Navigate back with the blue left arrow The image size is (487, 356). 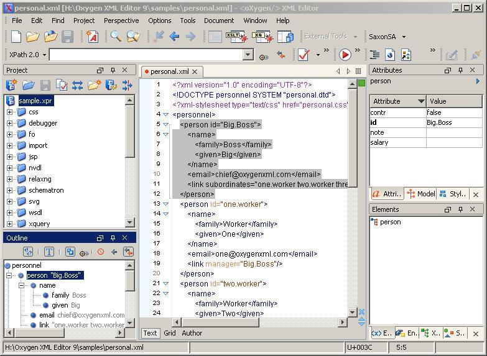coord(175,37)
